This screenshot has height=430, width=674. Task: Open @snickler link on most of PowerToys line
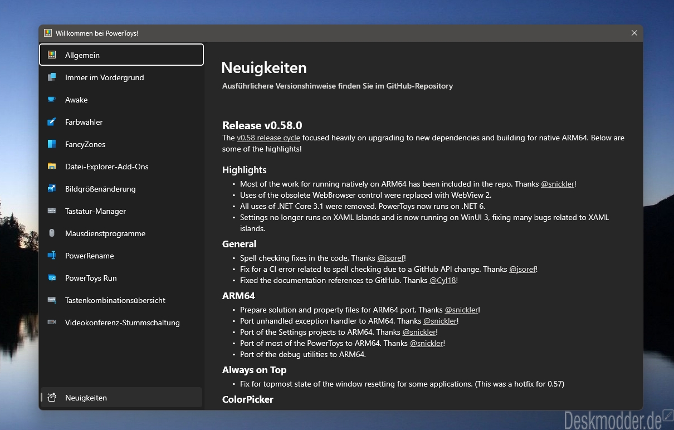point(427,343)
